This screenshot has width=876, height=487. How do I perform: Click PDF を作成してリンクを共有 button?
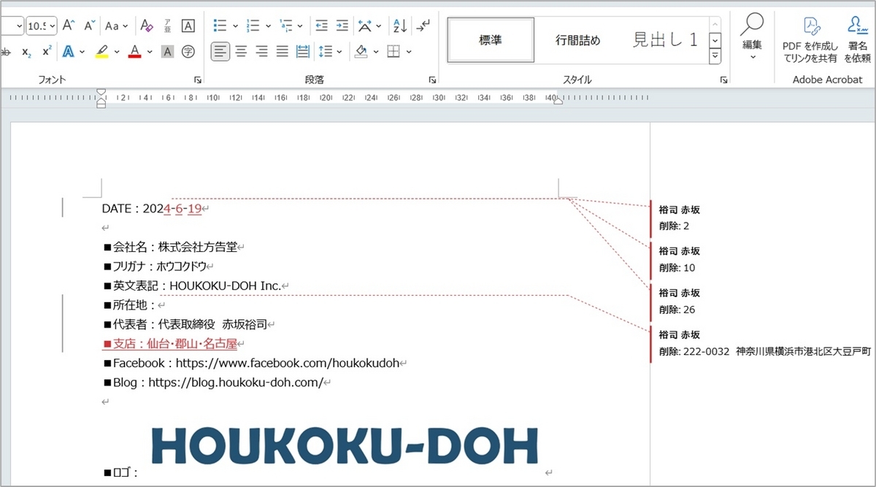[810, 40]
